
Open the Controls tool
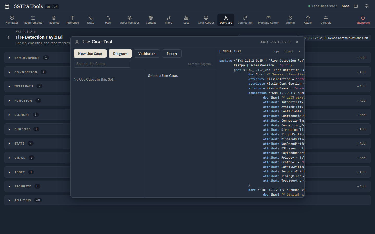326,20
